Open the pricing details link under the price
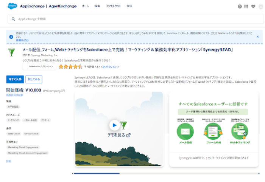The height and width of the screenshot is (182, 265). pyautogui.click(x=14, y=95)
